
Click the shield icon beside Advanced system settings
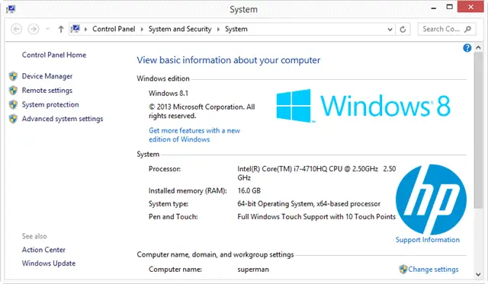click(x=13, y=119)
